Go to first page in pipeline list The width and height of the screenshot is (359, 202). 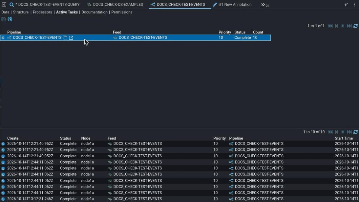(x=330, y=26)
